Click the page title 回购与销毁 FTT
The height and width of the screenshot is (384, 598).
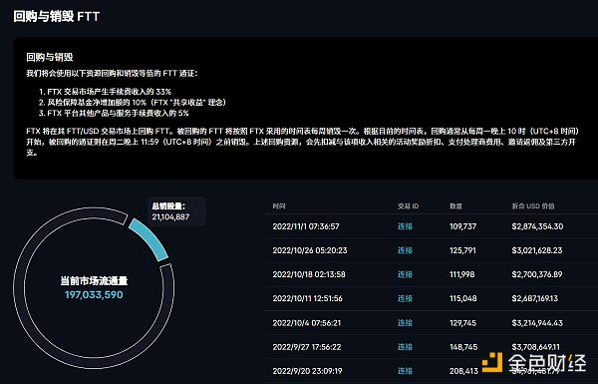(57, 16)
